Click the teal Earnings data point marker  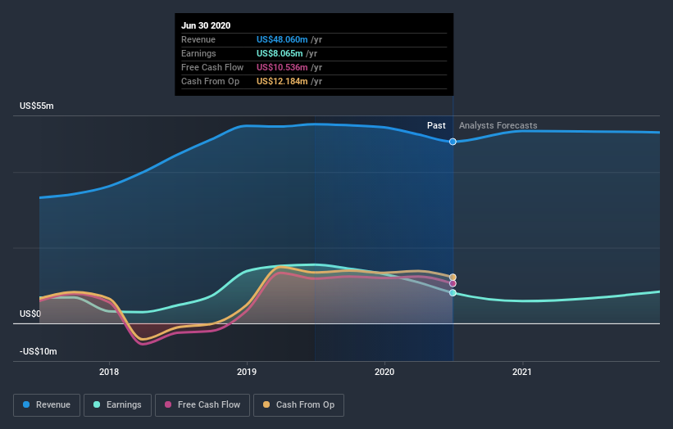point(452,293)
